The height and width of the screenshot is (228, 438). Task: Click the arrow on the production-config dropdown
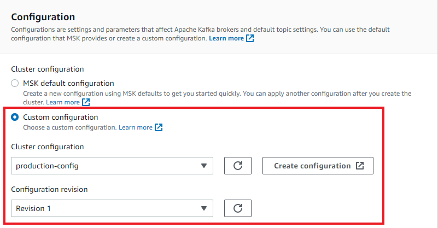[x=203, y=166]
